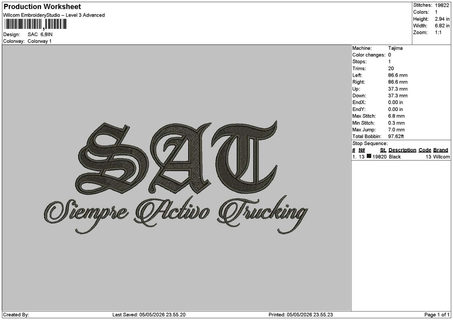Click the 'Color changes:' label
Image resolution: width=453 pixels, height=320 pixels.
pos(369,55)
